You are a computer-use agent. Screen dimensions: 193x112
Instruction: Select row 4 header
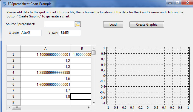click(x=14, y=72)
